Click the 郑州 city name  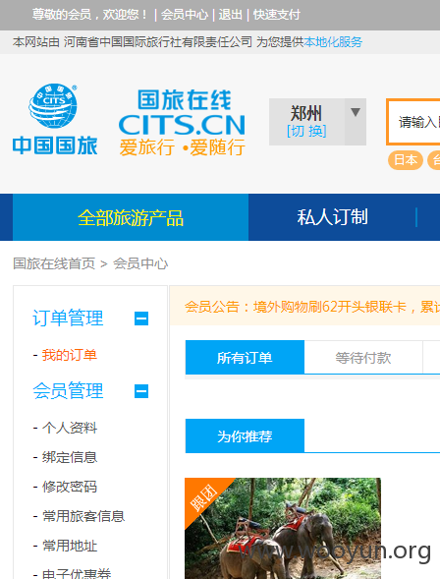point(306,113)
